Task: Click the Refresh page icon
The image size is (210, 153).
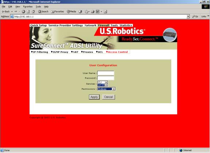Action: pyautogui.click(x=28, y=12)
